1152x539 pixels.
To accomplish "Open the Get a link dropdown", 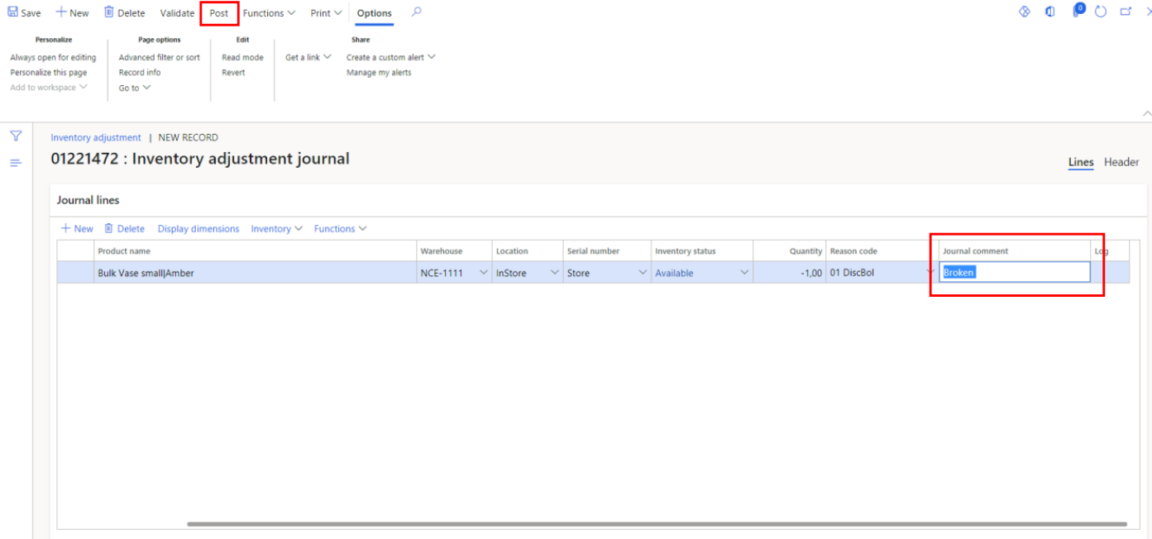I will pos(308,58).
